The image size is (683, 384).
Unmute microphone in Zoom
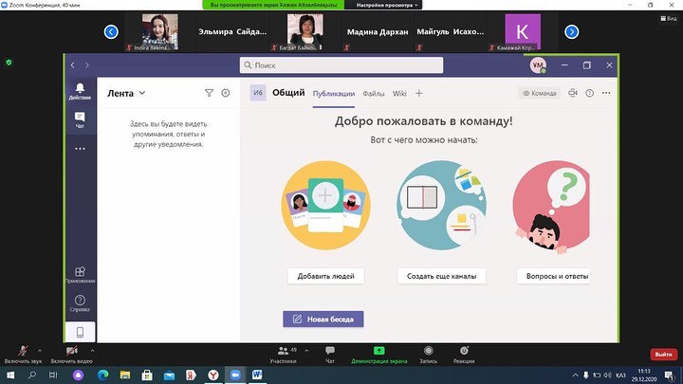pos(23,355)
